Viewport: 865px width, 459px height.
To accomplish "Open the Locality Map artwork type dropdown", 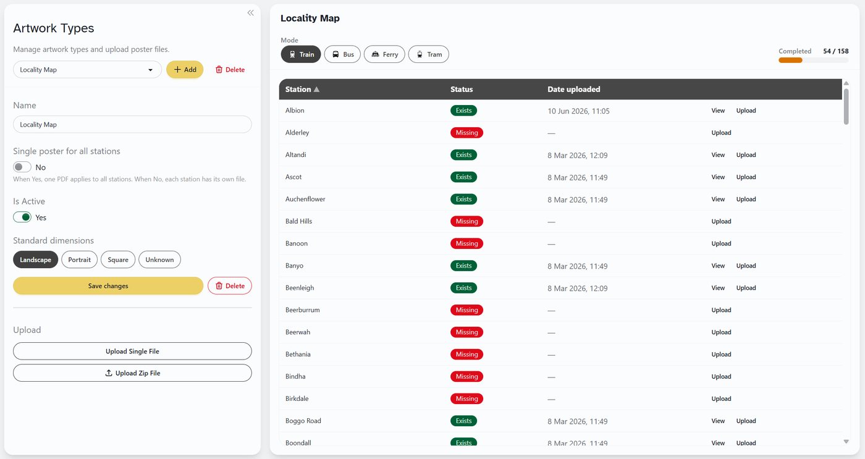I will tap(87, 70).
